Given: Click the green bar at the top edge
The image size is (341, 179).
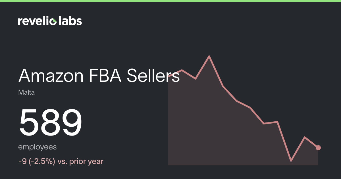Looking at the screenshot, I should pos(170,1).
